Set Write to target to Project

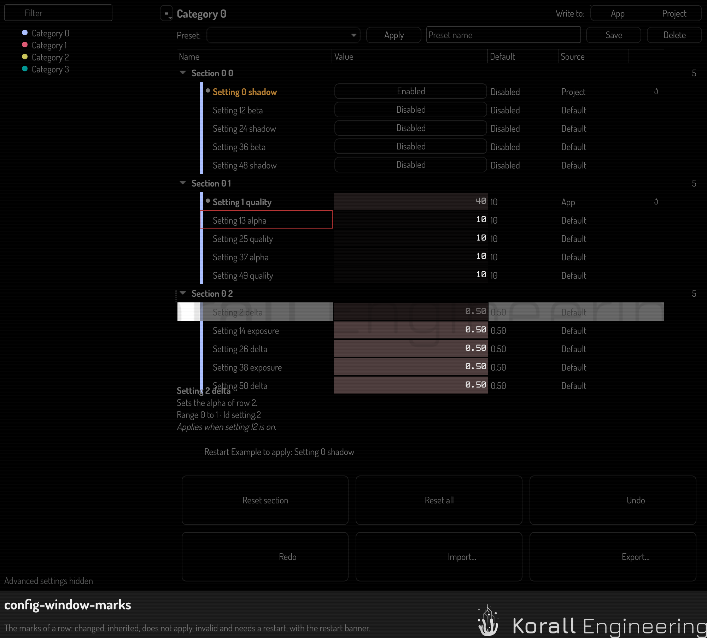coord(674,13)
